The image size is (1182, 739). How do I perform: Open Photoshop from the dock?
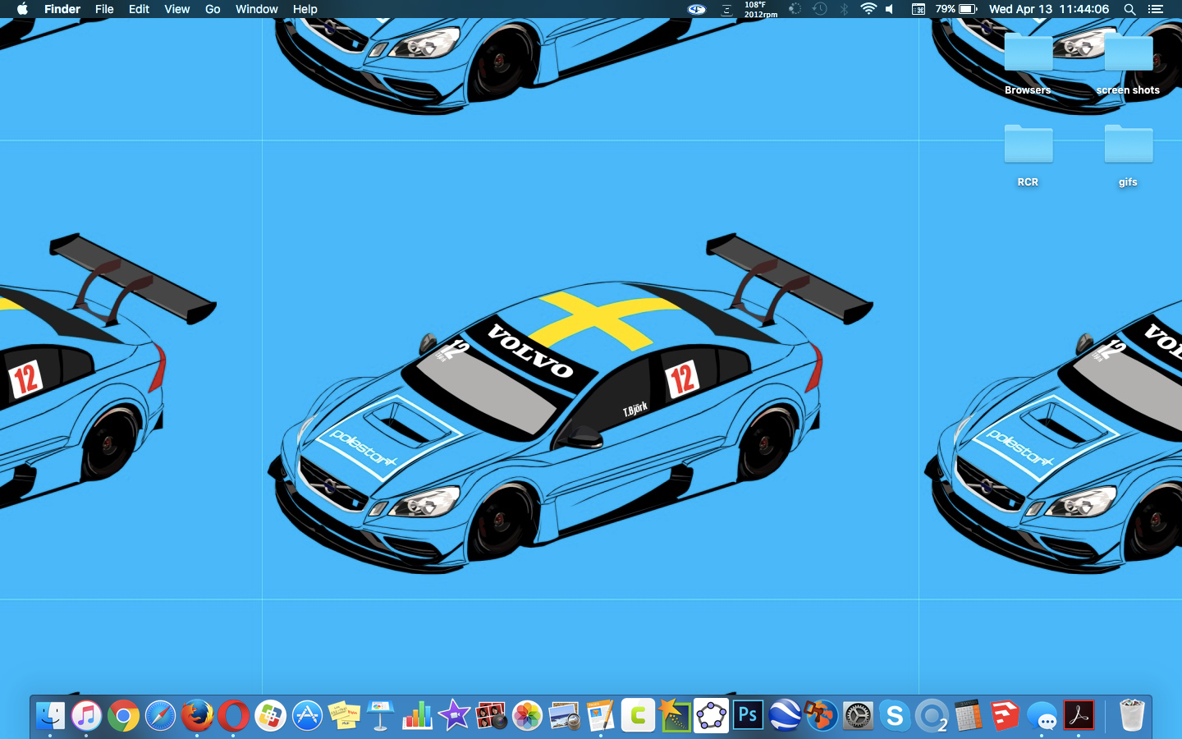tap(748, 716)
